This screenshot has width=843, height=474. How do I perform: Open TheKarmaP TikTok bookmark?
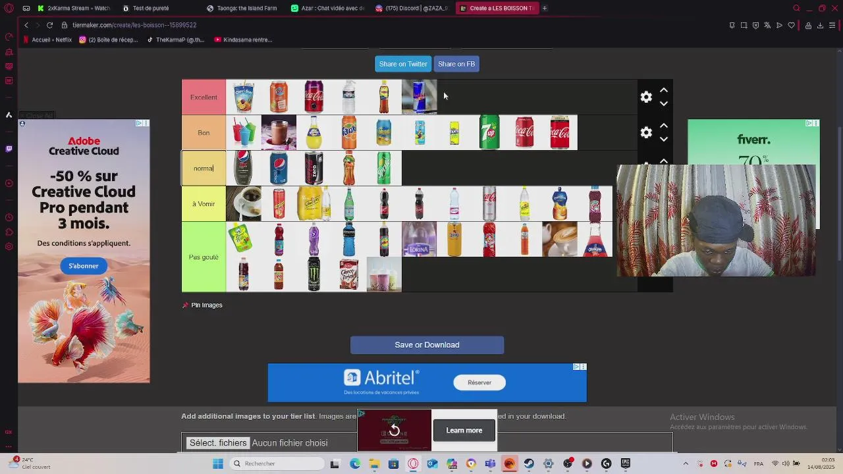pyautogui.click(x=176, y=39)
